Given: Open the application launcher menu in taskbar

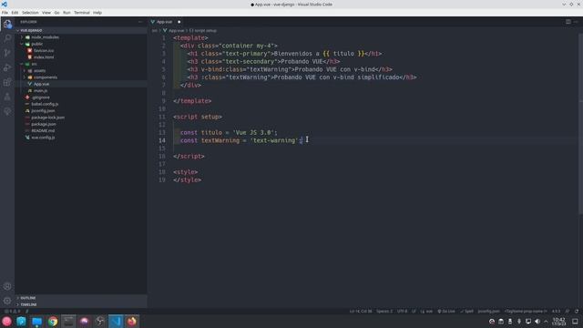Looking at the screenshot, I should coord(6,322).
